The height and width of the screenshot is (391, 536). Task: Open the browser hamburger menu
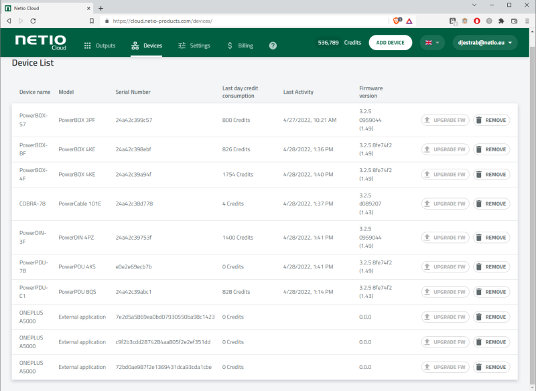527,21
